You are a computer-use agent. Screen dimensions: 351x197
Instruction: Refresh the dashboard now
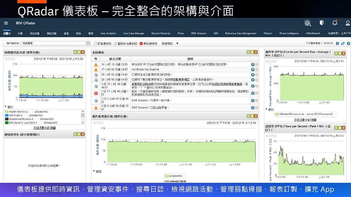coord(343,43)
